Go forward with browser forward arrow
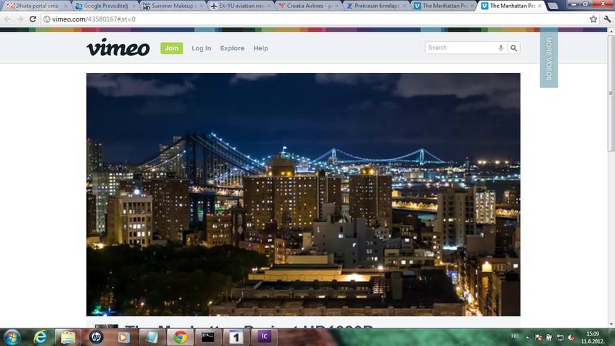 20,19
